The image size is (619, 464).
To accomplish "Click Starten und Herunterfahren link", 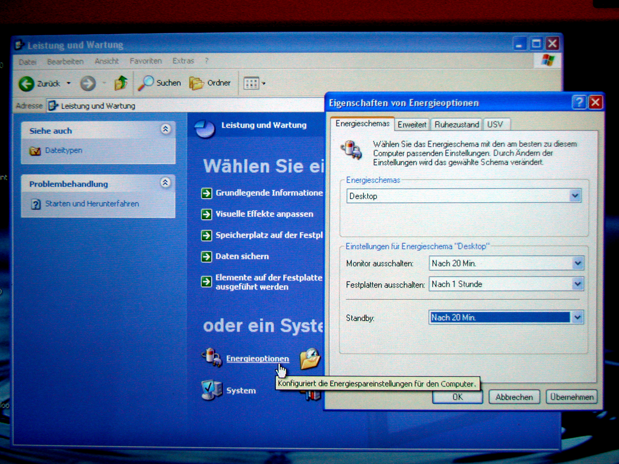I will click(x=92, y=204).
